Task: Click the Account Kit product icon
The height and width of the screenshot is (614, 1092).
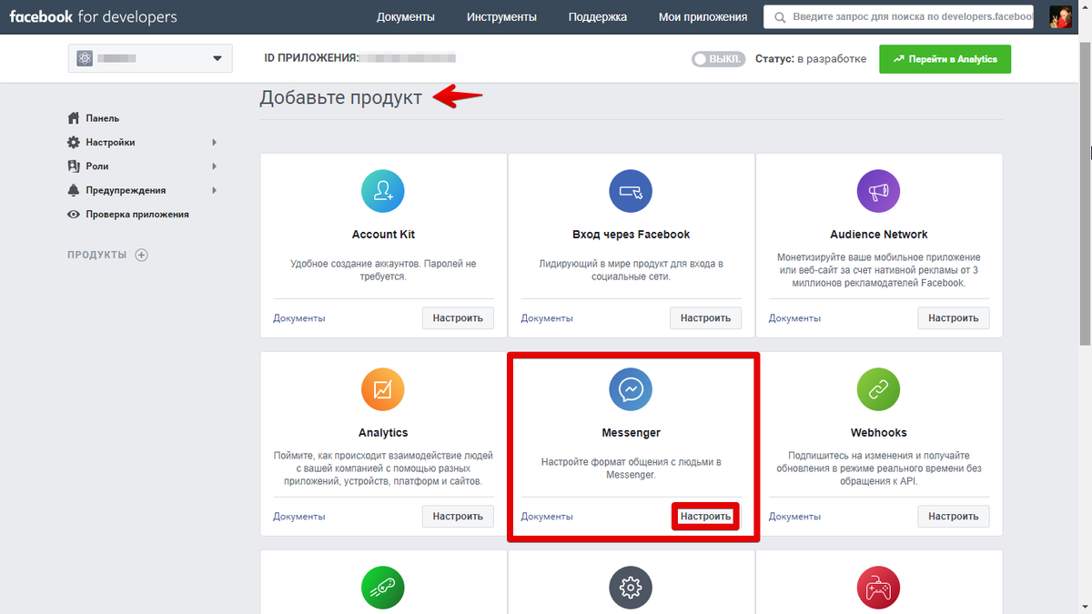Action: 383,191
